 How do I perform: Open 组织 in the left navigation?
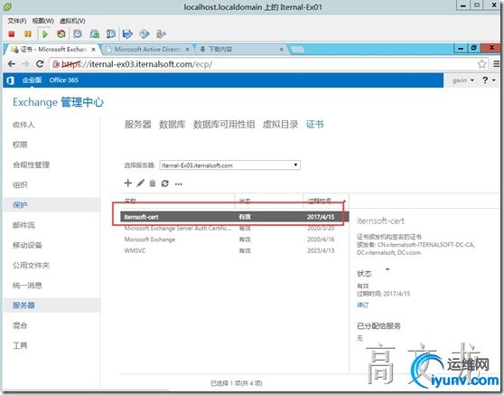tap(20, 185)
